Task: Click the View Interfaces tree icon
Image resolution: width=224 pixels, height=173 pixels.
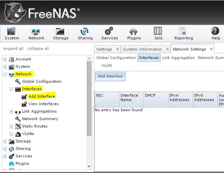Action: (x=24, y=104)
